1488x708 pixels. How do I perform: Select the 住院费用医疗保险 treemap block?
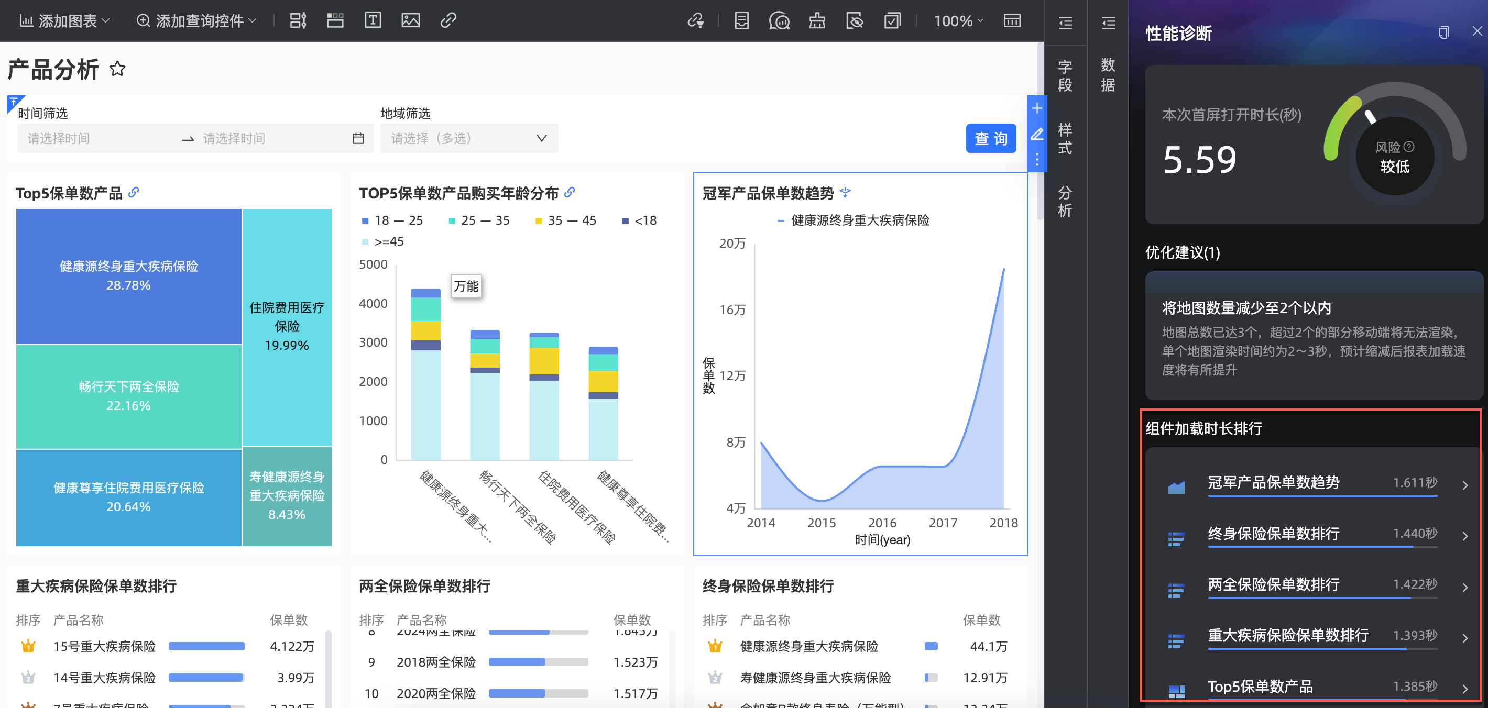pos(287,327)
